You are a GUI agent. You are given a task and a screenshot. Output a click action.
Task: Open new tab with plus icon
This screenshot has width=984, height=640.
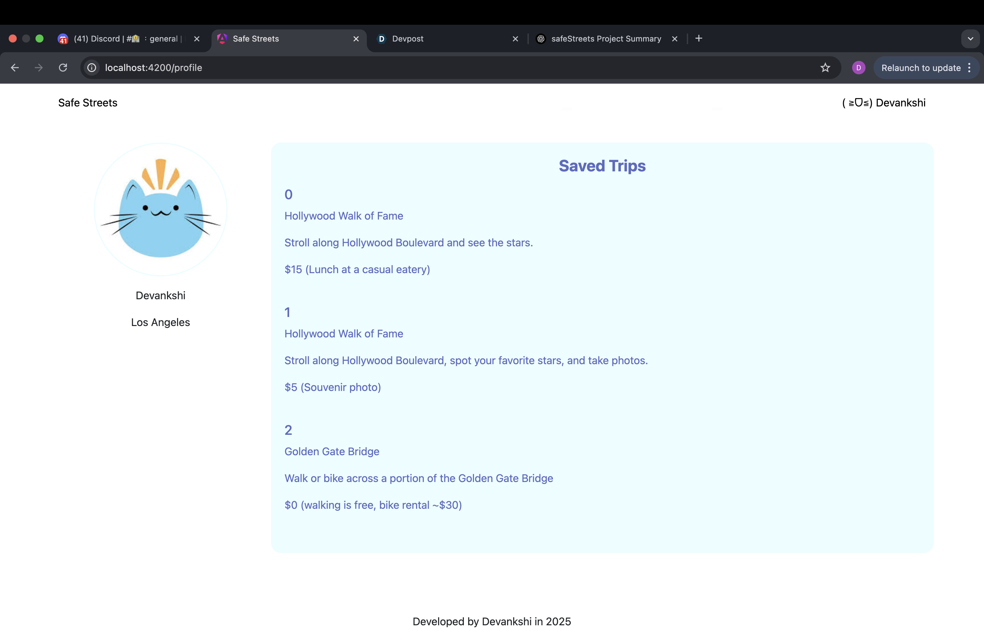click(699, 38)
